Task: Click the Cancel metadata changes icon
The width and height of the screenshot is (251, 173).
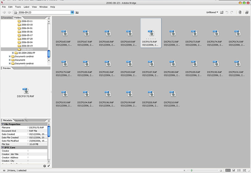Action: [45, 166]
